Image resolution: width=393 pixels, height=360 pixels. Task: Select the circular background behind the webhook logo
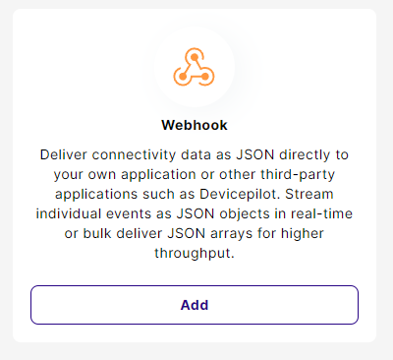click(x=195, y=67)
